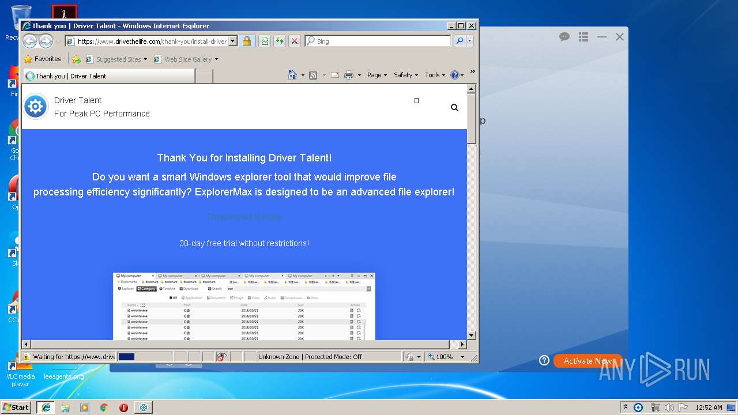The height and width of the screenshot is (415, 738).
Task: Click the small menu square on webpage header
Action: 416,100
